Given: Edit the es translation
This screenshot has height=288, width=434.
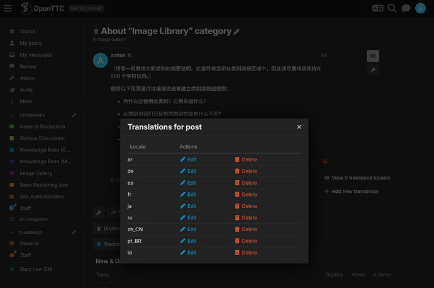Looking at the screenshot, I should (188, 183).
